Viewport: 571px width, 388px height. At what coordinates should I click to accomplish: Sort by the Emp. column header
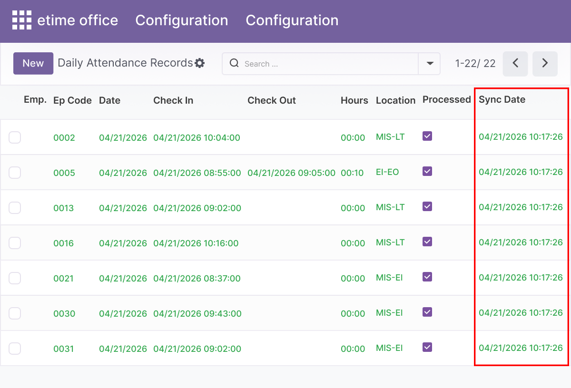[35, 99]
